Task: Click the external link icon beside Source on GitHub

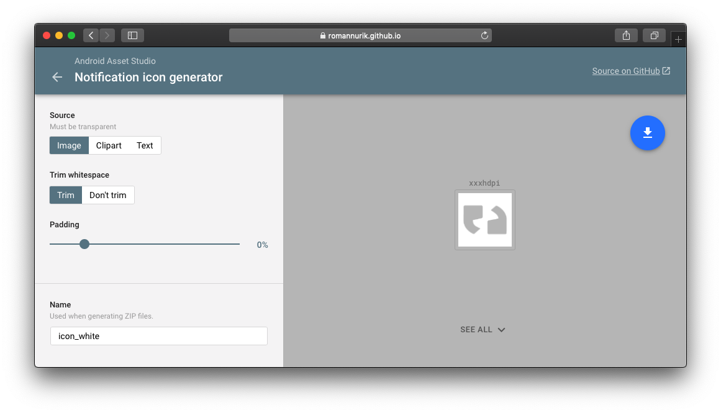Action: click(666, 70)
